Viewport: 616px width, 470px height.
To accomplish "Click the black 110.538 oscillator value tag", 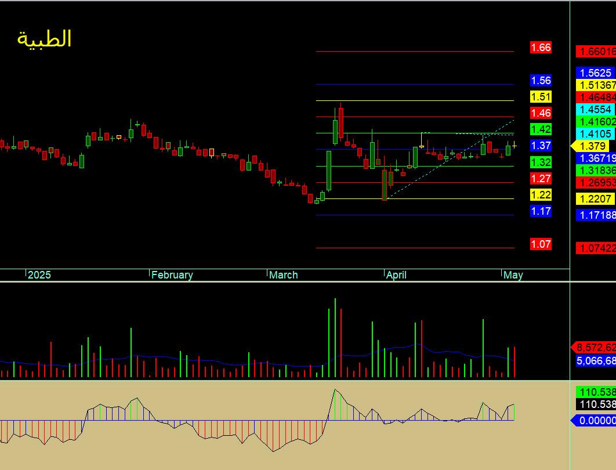I will pyautogui.click(x=596, y=404).
